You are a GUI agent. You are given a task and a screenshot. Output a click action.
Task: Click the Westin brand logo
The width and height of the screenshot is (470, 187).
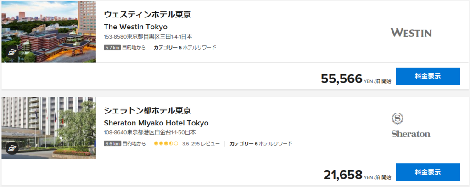[x=411, y=33]
